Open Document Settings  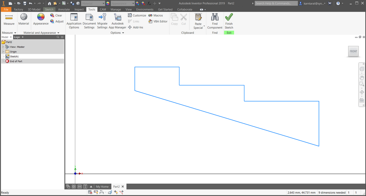[x=89, y=21]
